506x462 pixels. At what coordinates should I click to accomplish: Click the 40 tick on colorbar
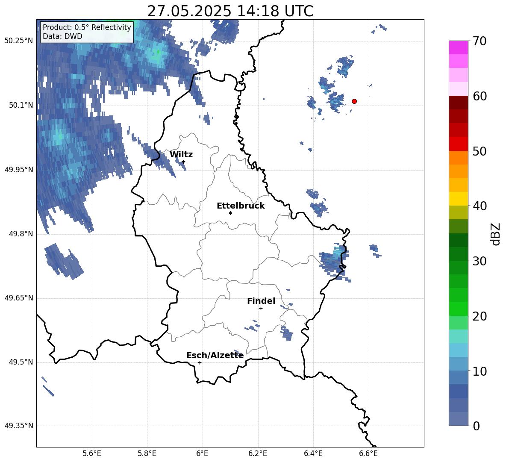point(480,206)
